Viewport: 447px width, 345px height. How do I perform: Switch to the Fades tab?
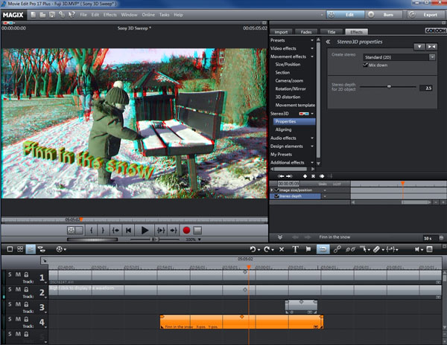pos(306,32)
